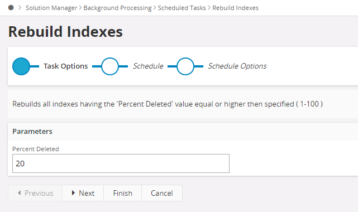This screenshot has height=212, width=358.
Task: Open Solution Manager from the breadcrumb
Action: tap(51, 8)
